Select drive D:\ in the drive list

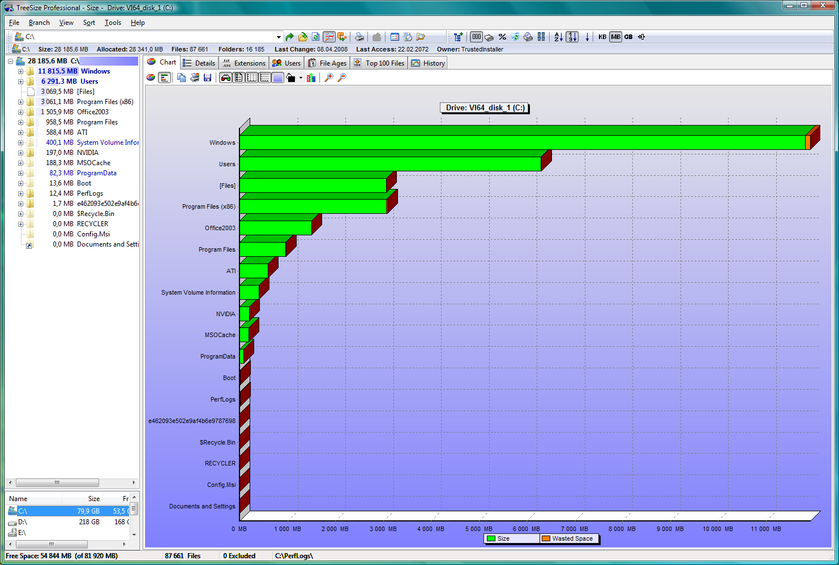point(22,522)
